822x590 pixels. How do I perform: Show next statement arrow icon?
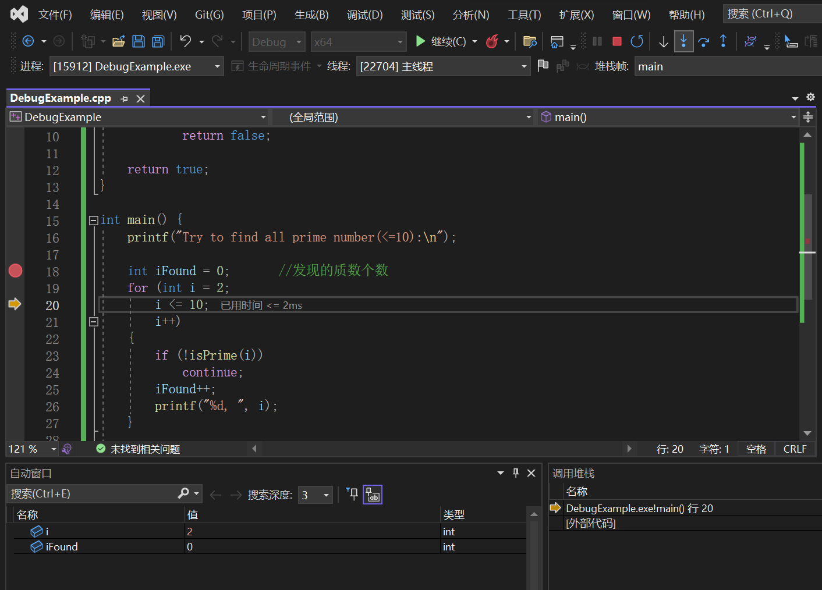[x=664, y=41]
